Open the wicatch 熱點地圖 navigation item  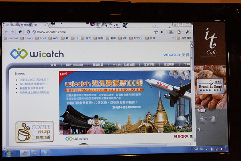pos(124,65)
